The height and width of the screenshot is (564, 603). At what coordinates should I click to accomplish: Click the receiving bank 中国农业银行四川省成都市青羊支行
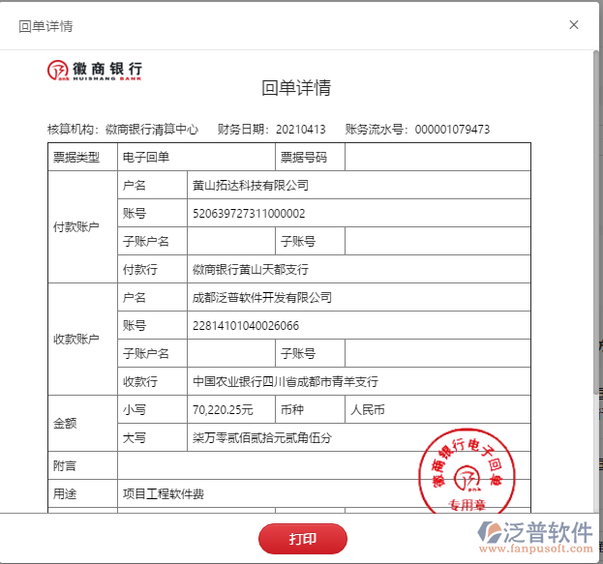click(286, 382)
